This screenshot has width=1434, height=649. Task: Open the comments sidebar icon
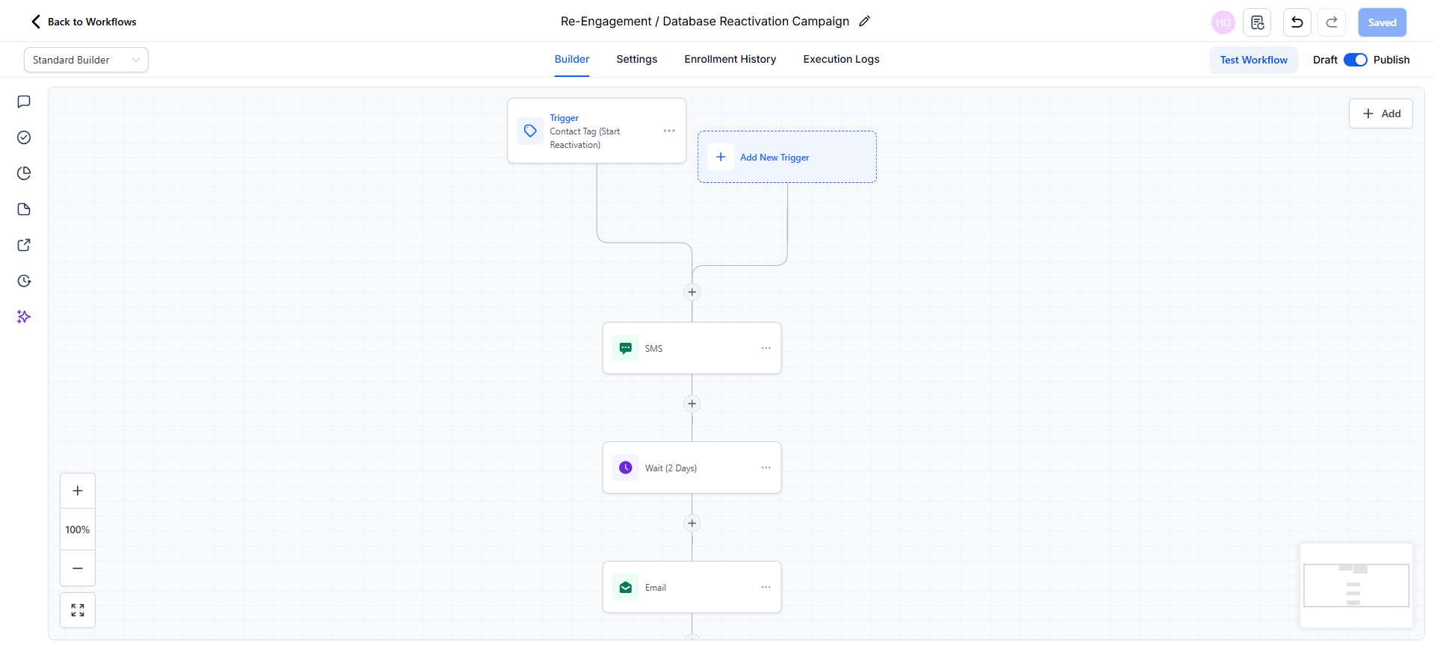click(24, 102)
